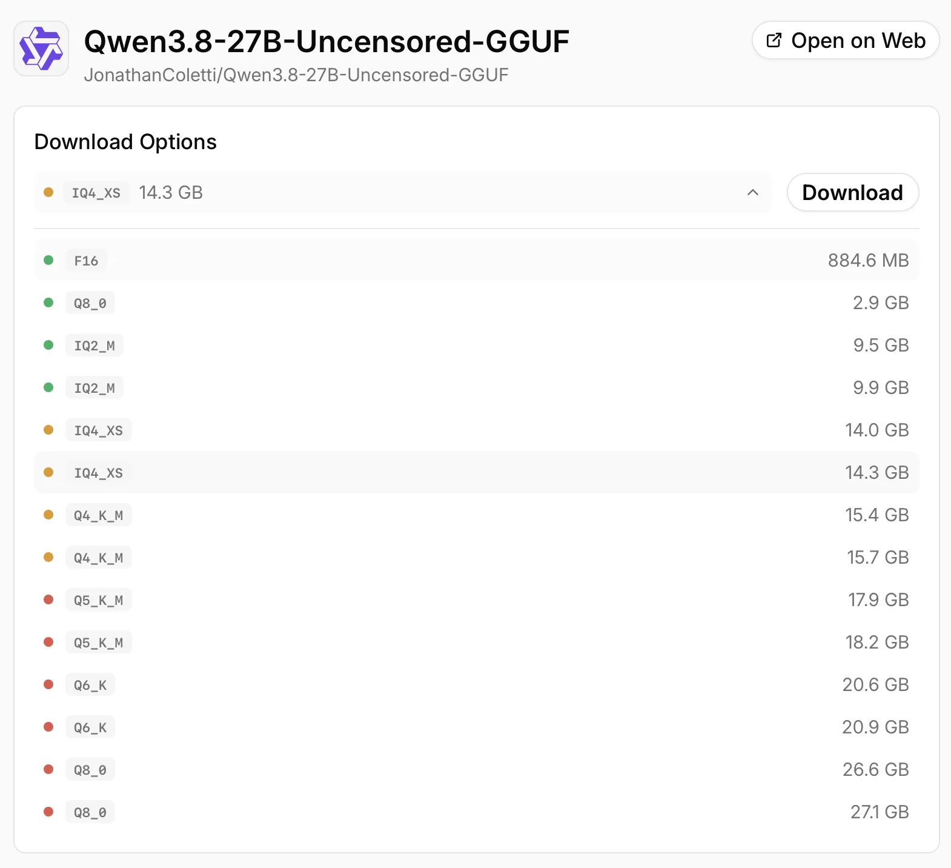This screenshot has height=868, width=951.
Task: Select the Q4_K_M 15.7 GB option
Action: click(477, 557)
